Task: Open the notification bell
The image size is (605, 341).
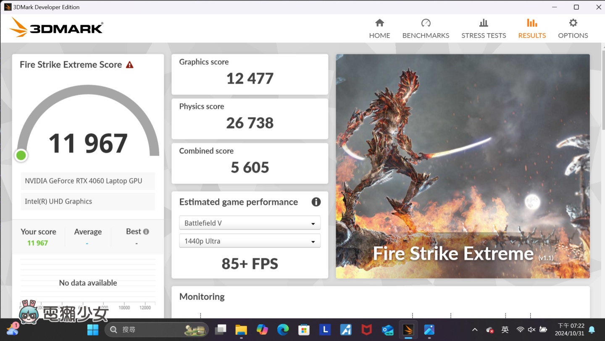Action: 592,330
